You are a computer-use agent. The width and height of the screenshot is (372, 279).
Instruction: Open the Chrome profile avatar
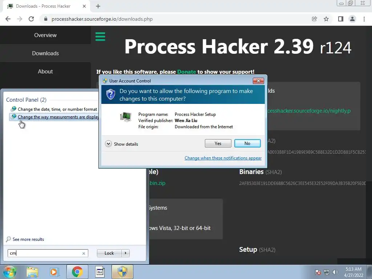tap(352, 19)
